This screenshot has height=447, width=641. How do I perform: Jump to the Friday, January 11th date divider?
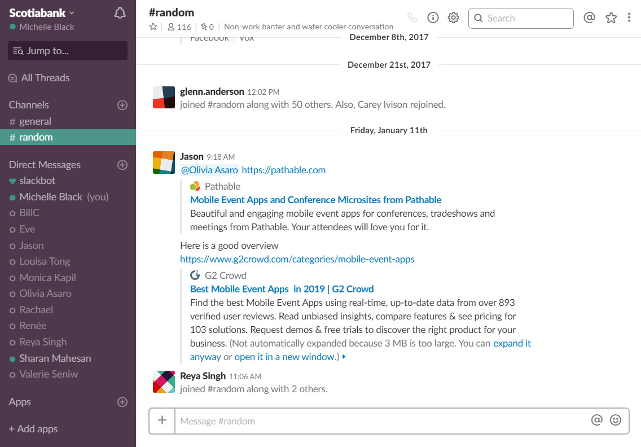[389, 130]
